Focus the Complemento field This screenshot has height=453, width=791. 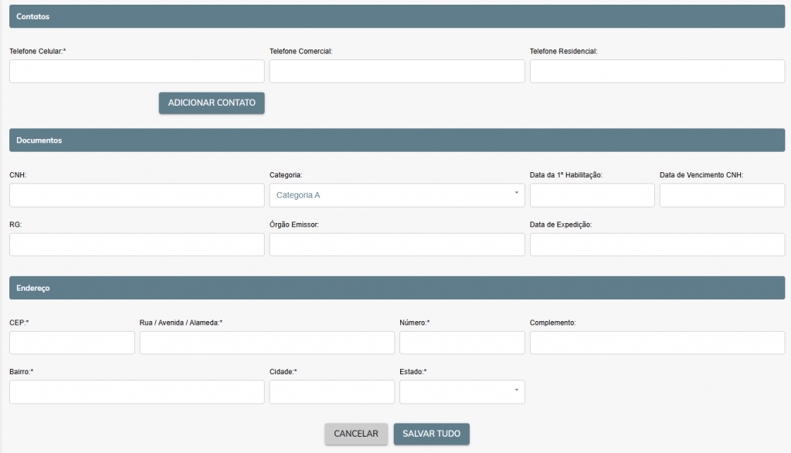(x=657, y=343)
